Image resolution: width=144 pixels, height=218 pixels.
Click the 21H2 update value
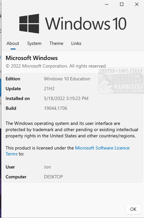pyautogui.click(x=49, y=89)
